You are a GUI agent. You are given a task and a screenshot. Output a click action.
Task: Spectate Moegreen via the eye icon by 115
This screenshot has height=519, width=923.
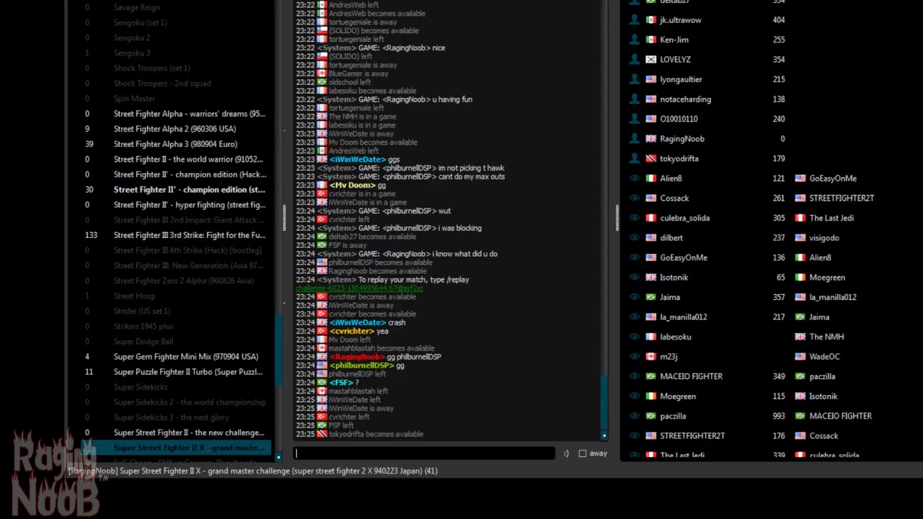[x=635, y=396]
